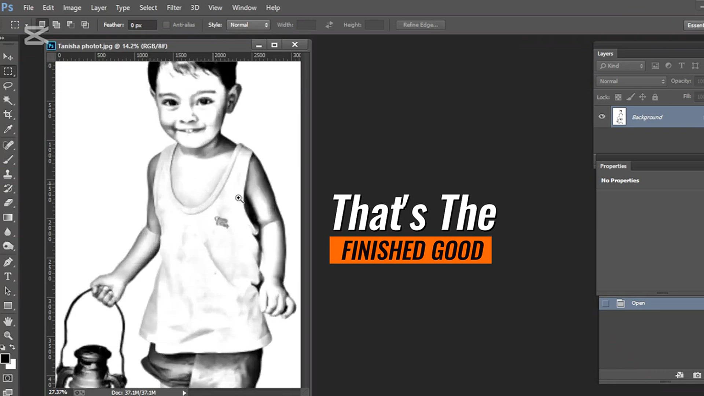Toggle lock position icon
704x396 pixels.
coord(642,97)
